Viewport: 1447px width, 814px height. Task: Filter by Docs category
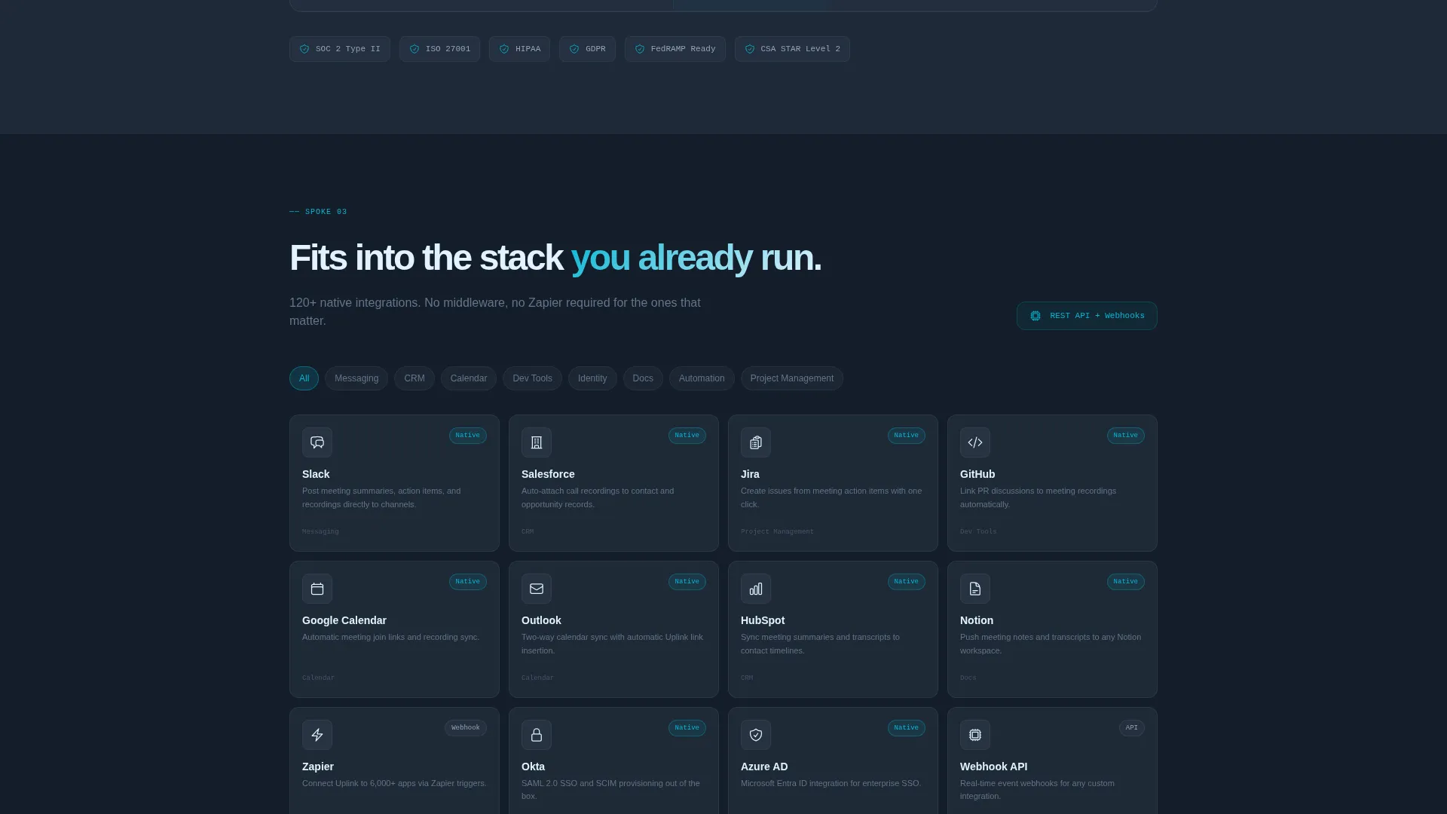[643, 378]
